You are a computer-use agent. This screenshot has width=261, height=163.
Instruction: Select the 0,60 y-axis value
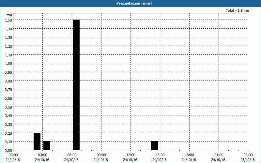pyautogui.click(x=8, y=98)
